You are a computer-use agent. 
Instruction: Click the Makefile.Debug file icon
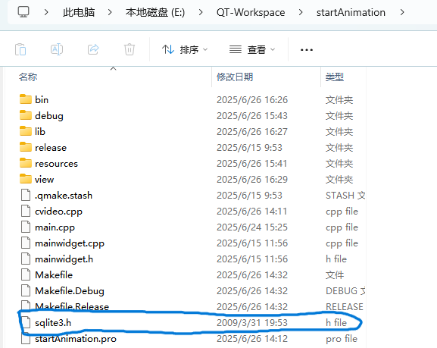[x=26, y=290]
